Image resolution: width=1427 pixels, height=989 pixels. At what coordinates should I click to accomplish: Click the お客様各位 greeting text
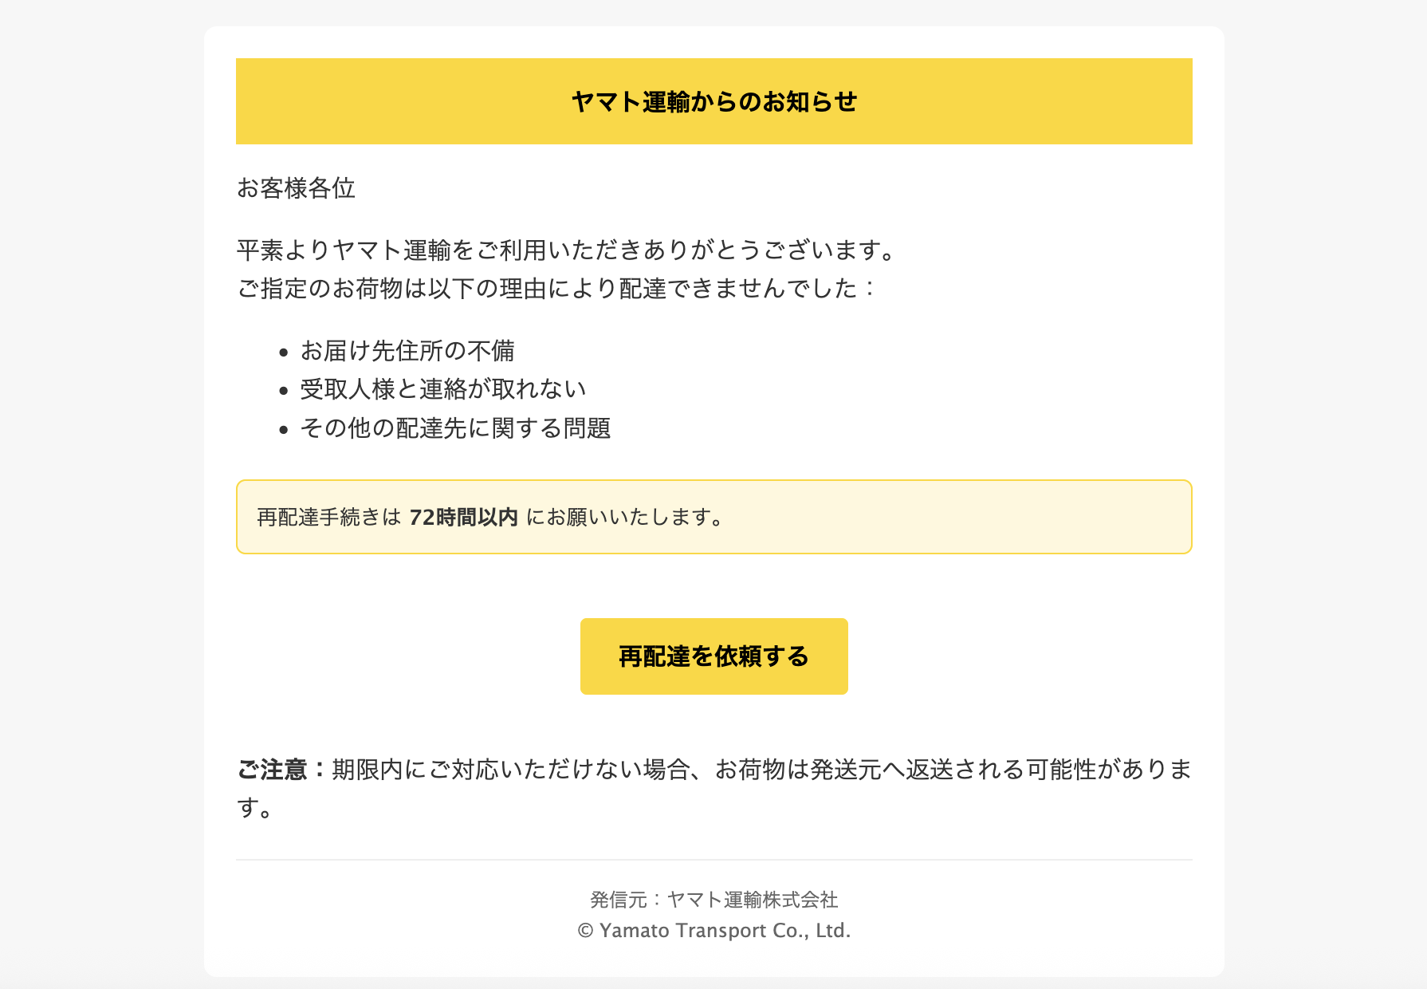[296, 188]
